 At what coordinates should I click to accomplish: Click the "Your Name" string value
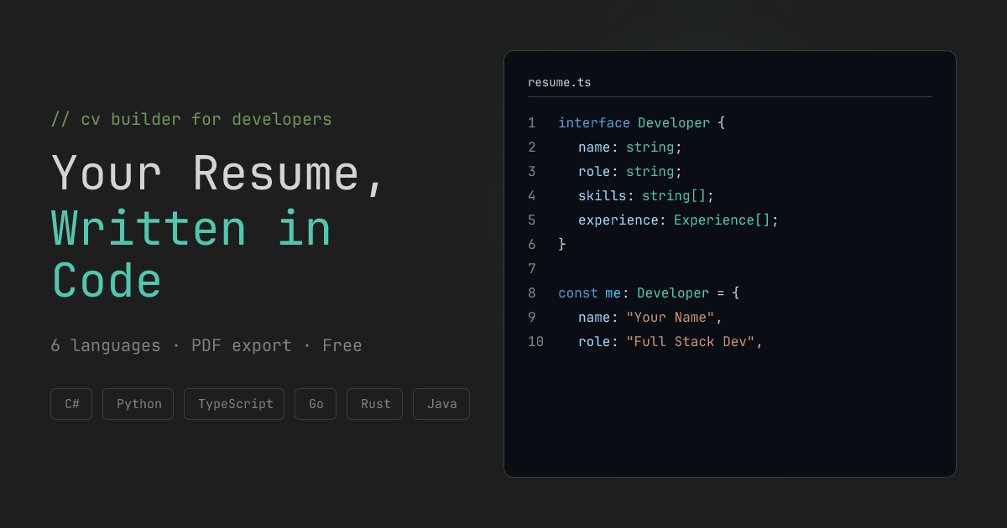(x=670, y=318)
